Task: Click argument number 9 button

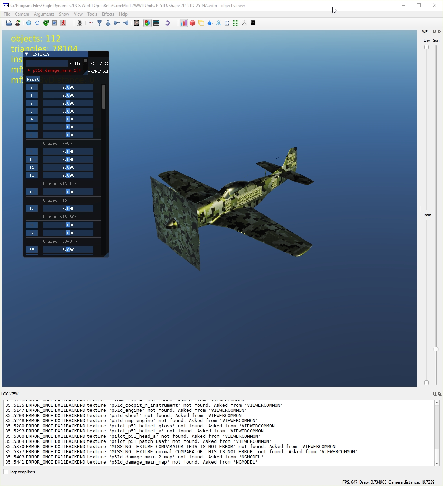Action: pyautogui.click(x=31, y=152)
